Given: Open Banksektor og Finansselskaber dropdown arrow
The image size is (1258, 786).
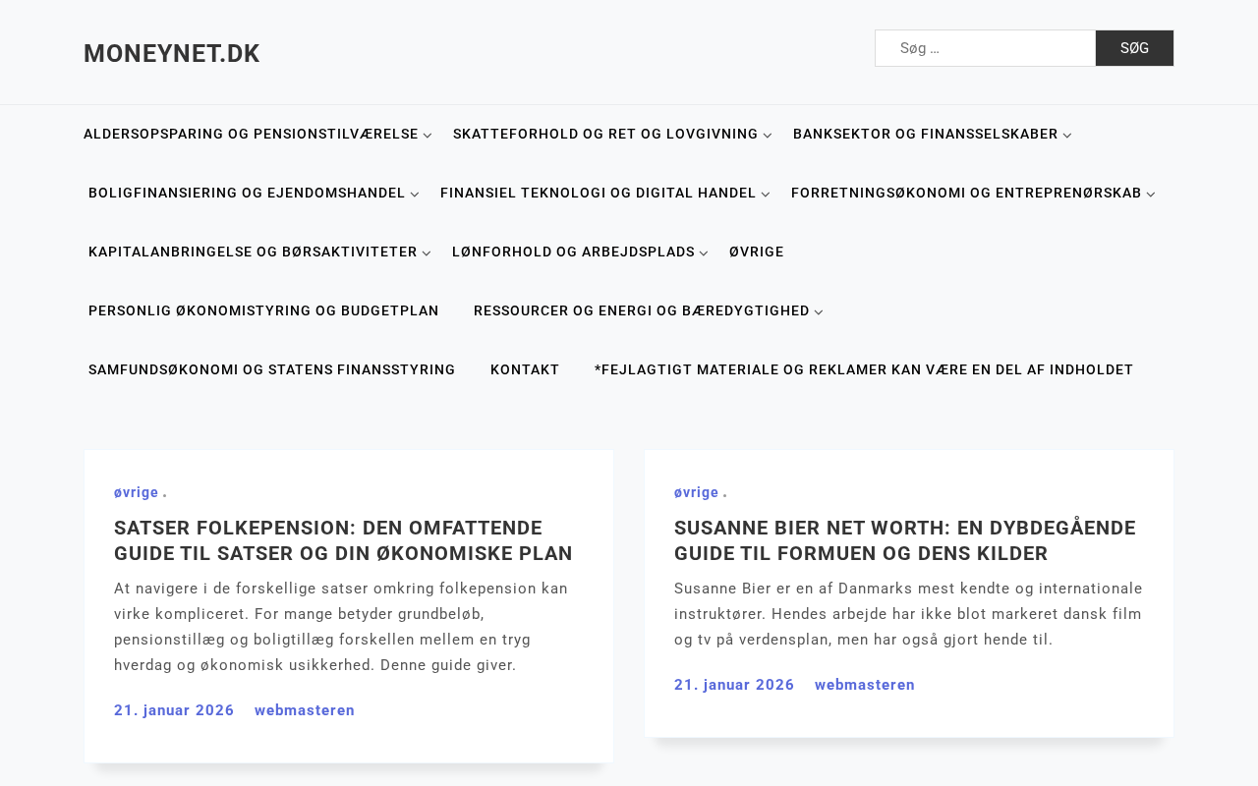Looking at the screenshot, I should pos(1067,136).
